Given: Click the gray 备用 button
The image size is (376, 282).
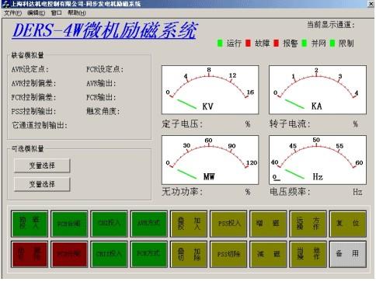Looking at the screenshot, I should 348,254.
